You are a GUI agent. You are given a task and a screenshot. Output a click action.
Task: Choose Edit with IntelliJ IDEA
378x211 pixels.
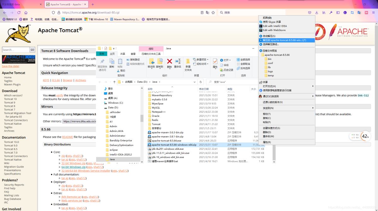(x=287, y=26)
